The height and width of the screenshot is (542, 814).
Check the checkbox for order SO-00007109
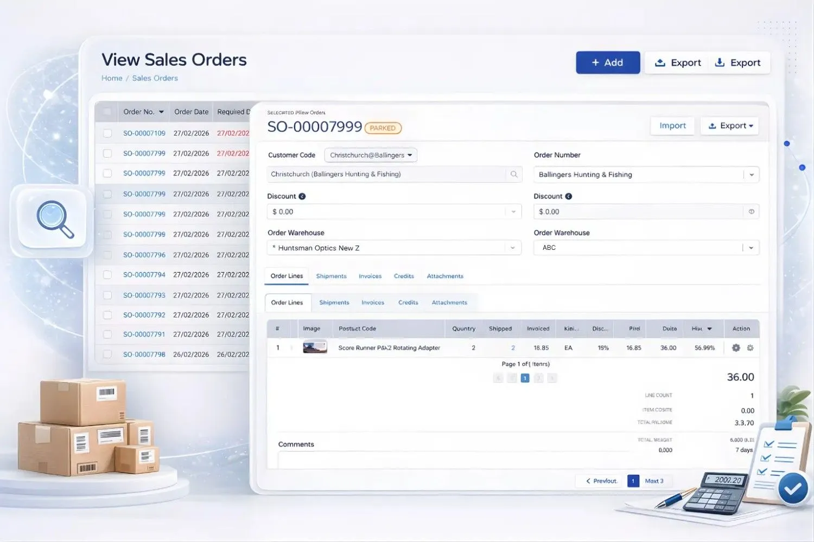(107, 133)
